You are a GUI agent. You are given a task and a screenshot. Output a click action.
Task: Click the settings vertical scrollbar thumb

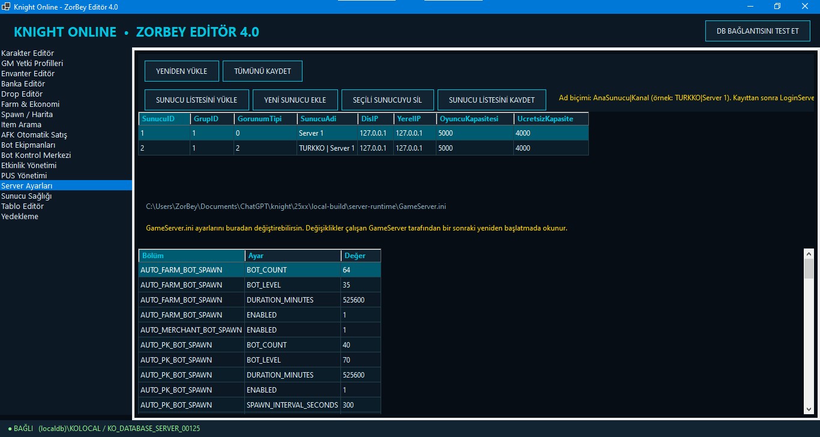click(809, 269)
